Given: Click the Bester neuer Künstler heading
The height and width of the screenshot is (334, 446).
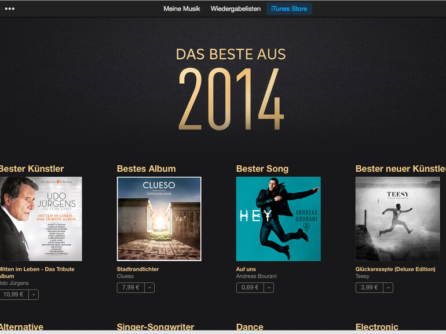Looking at the screenshot, I should pos(400,169).
